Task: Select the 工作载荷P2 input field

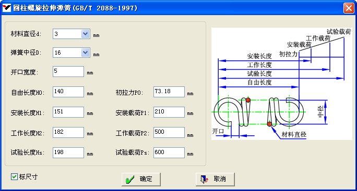Action: (x=169, y=132)
